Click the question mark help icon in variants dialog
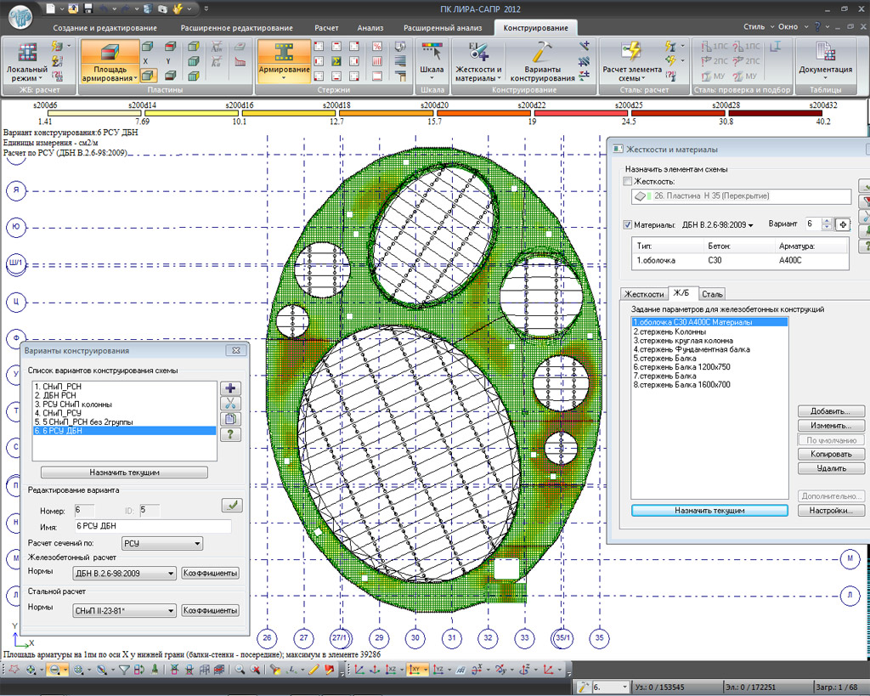The image size is (870, 696). [x=230, y=434]
